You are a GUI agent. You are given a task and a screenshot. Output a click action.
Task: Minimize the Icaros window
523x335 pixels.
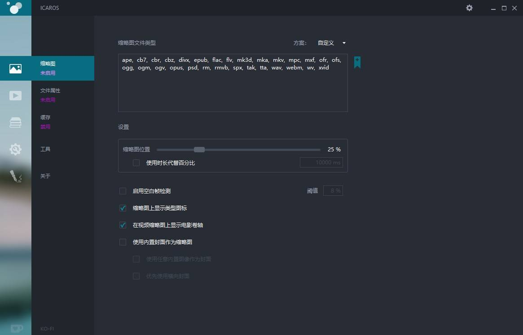[493, 8]
